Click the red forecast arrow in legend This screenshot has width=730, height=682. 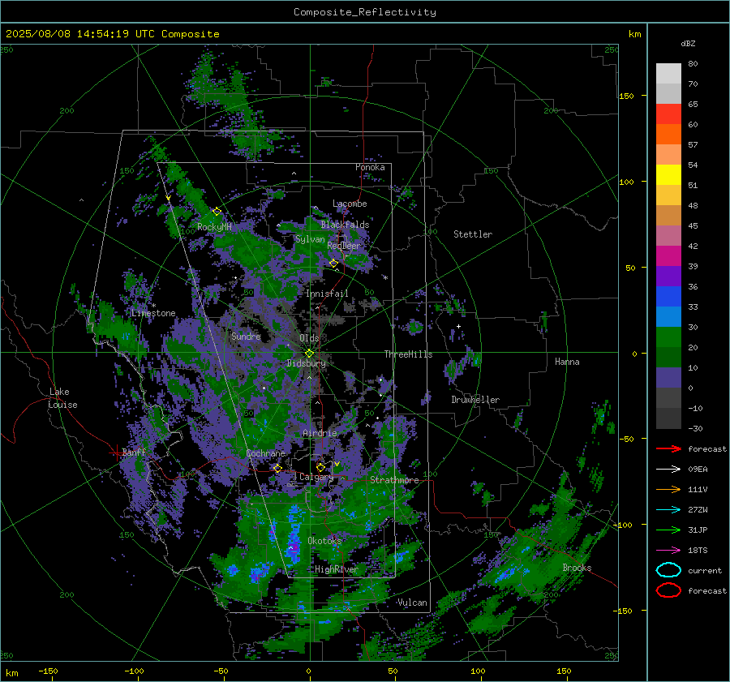[668, 448]
